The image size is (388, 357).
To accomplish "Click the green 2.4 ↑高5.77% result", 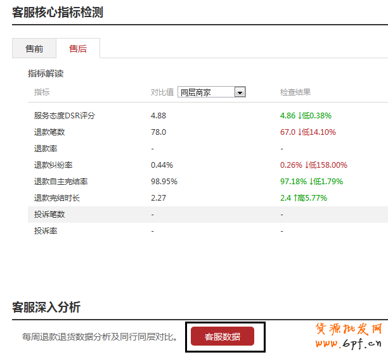I will coord(303,198).
